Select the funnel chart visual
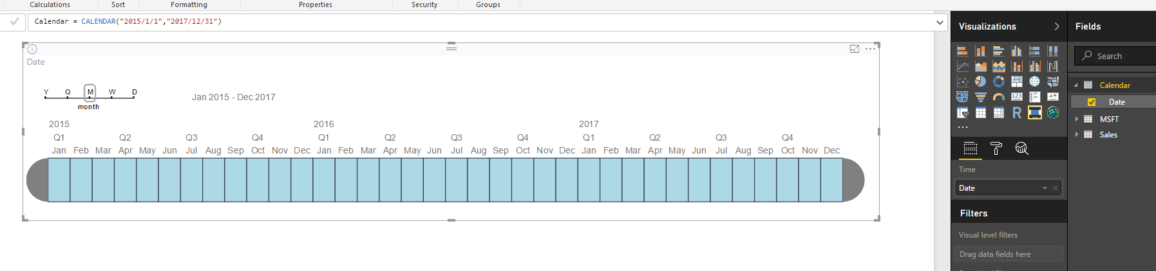1156x271 pixels. pos(980,97)
